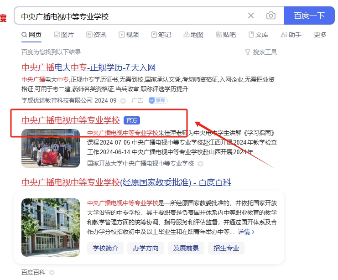Screen dimensions: 338x280
Task: Click source text 学成优途教育科技有限公司
Action: (x=57, y=100)
